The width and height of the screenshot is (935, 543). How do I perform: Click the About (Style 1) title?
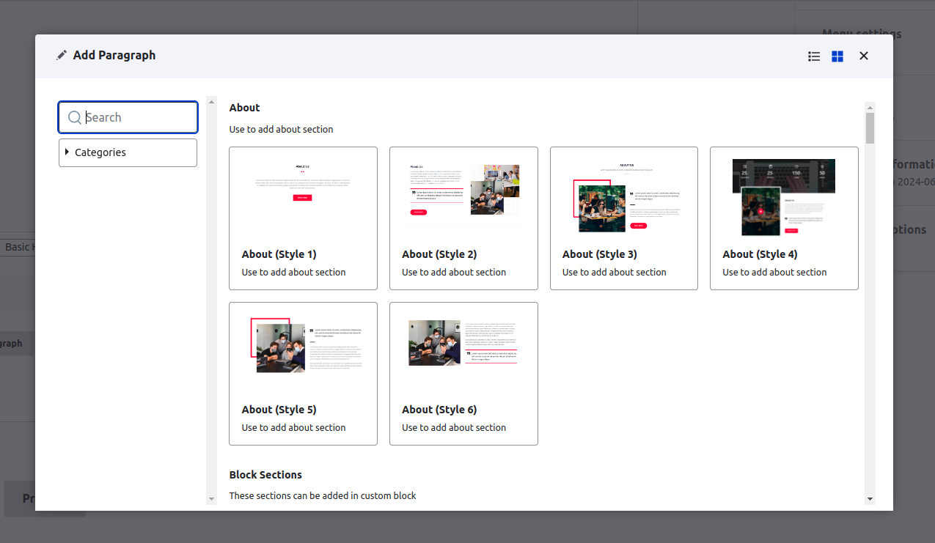point(279,254)
